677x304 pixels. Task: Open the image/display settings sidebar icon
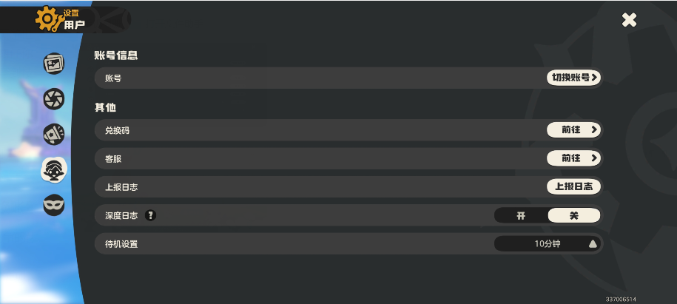click(54, 64)
